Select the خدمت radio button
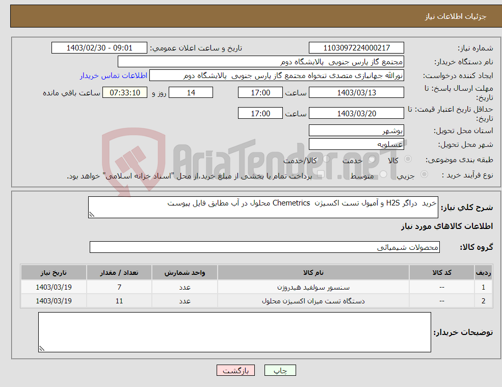 click(x=372, y=159)
